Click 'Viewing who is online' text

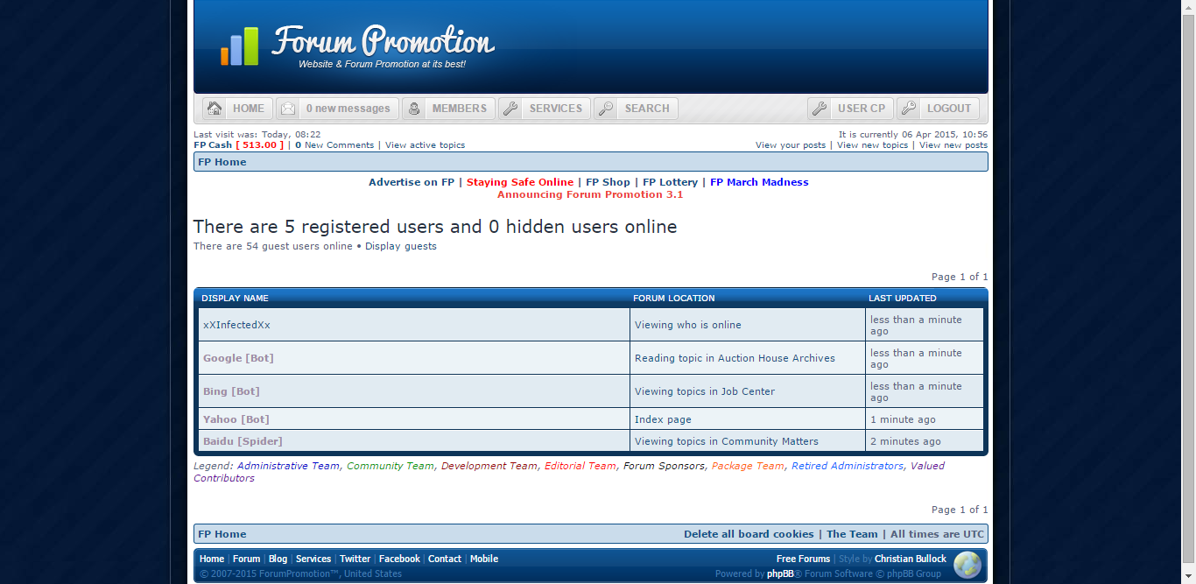point(688,325)
